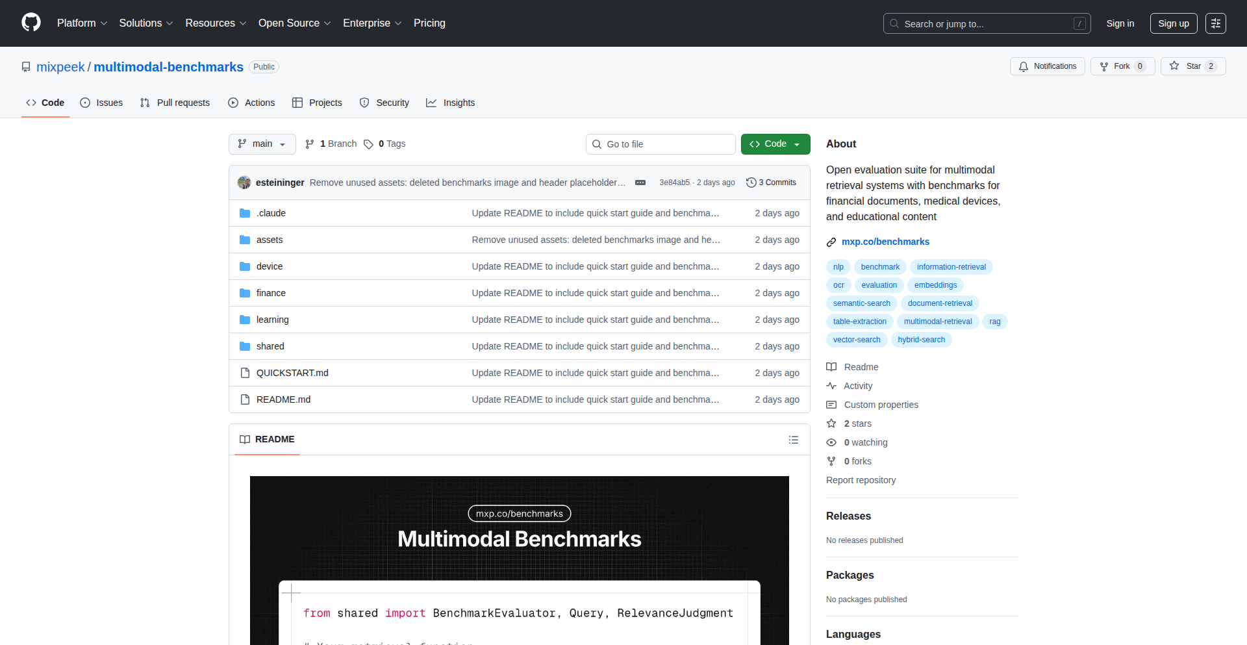Click the Activity pulse icon in sidebar
1247x645 pixels.
[832, 386]
